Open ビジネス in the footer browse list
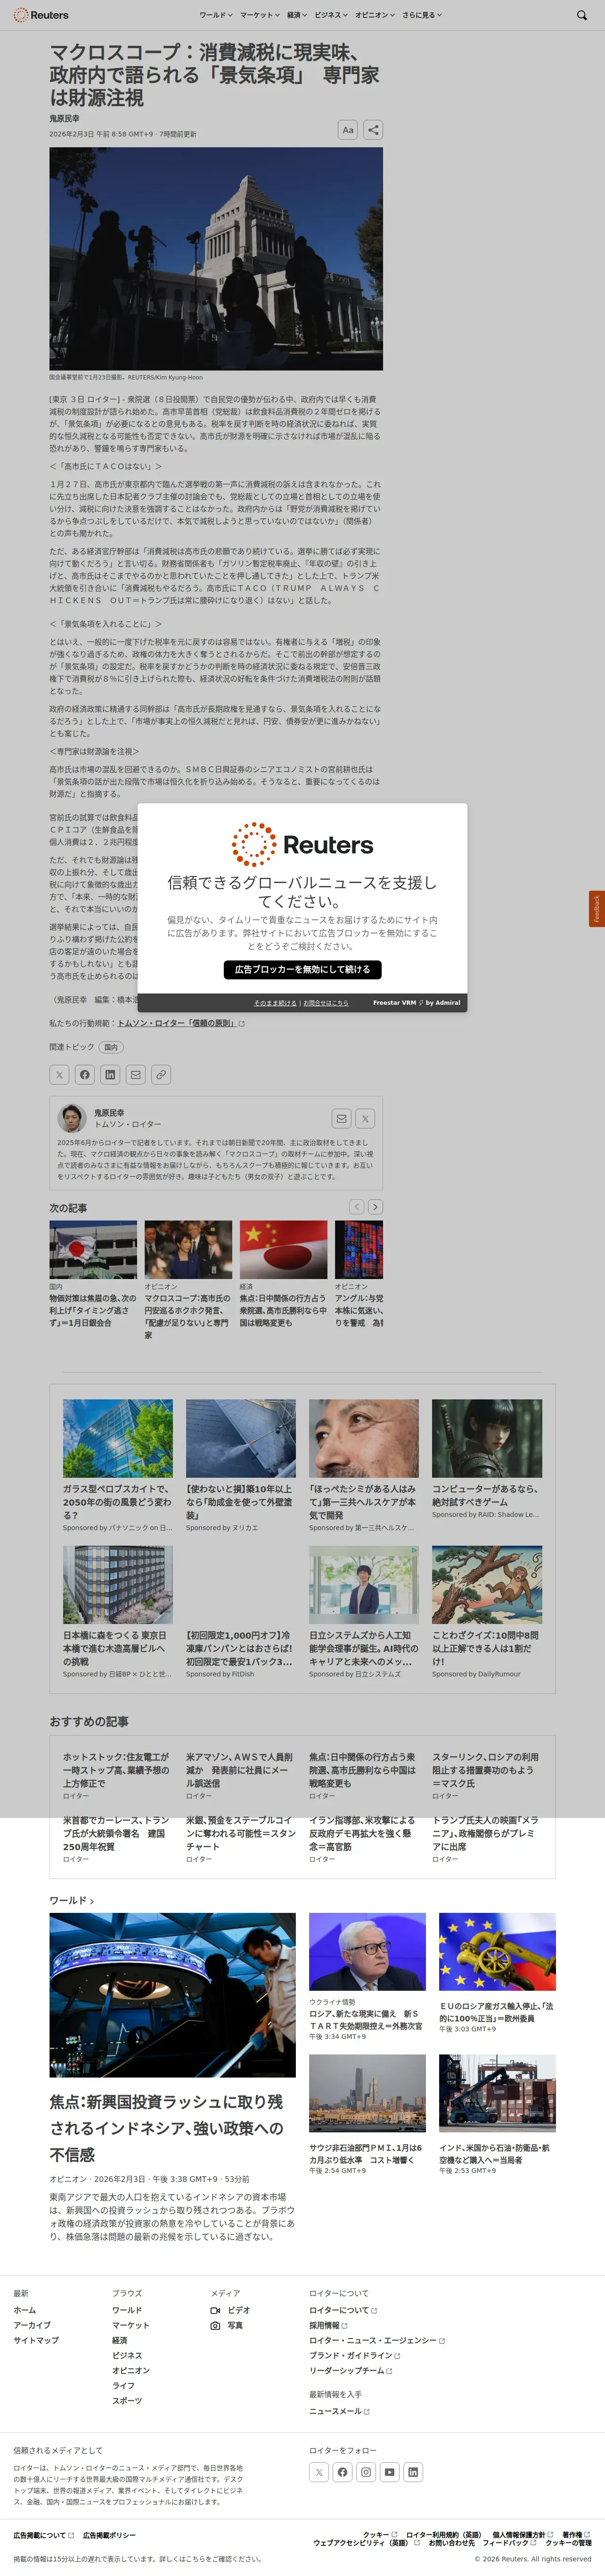Screen dimensions: 605x2576 coord(127,2355)
